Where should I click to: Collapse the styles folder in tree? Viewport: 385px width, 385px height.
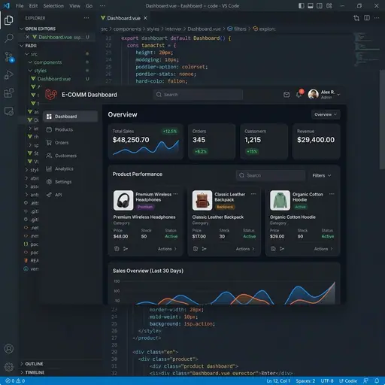(x=30, y=71)
